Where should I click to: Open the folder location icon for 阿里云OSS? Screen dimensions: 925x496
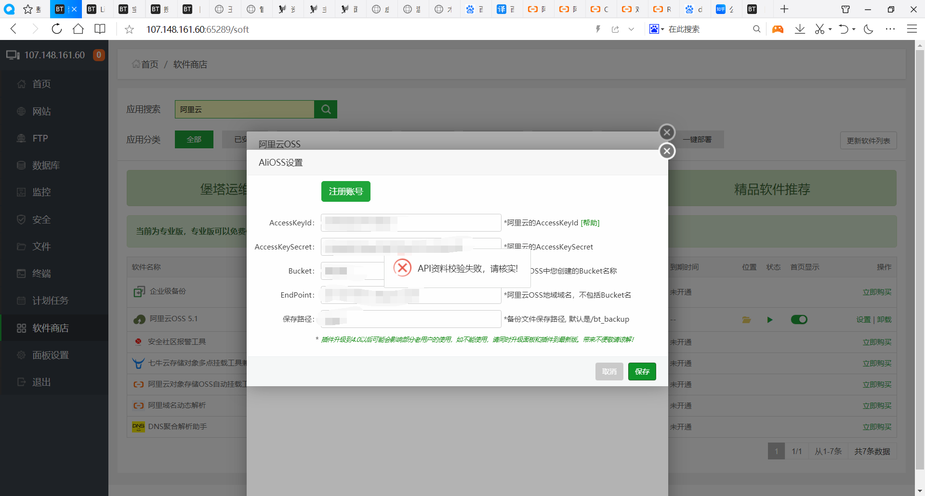click(x=747, y=319)
